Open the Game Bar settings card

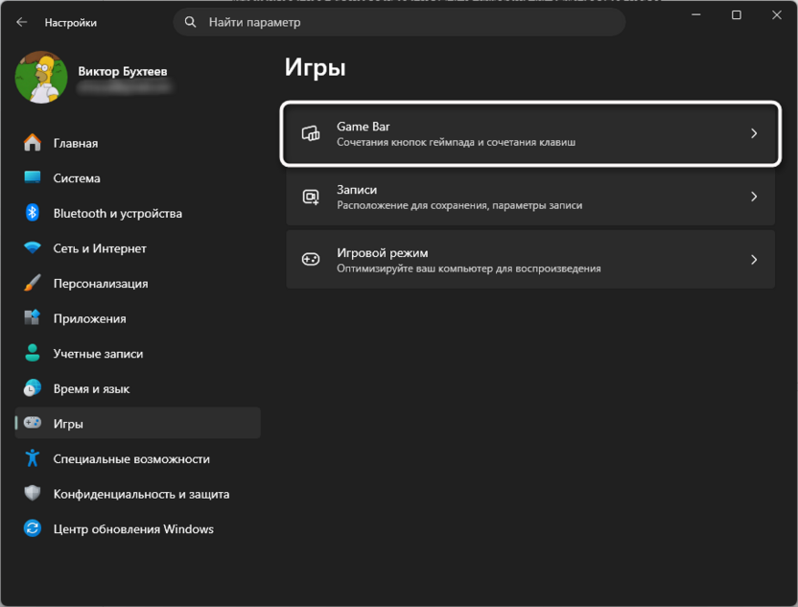point(530,134)
